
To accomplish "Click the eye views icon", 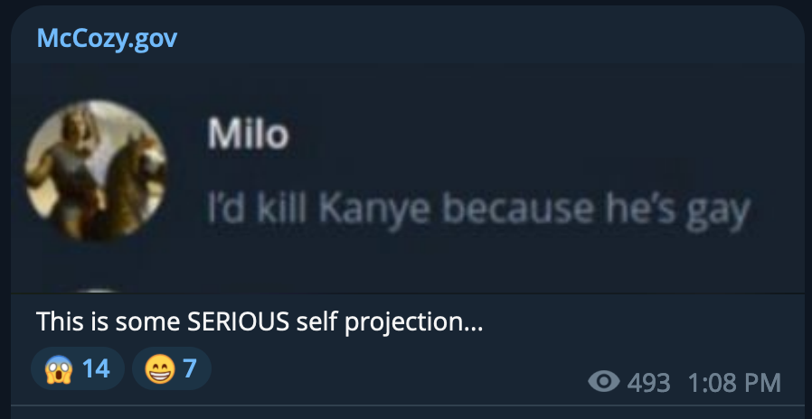I will pyautogui.click(x=604, y=382).
